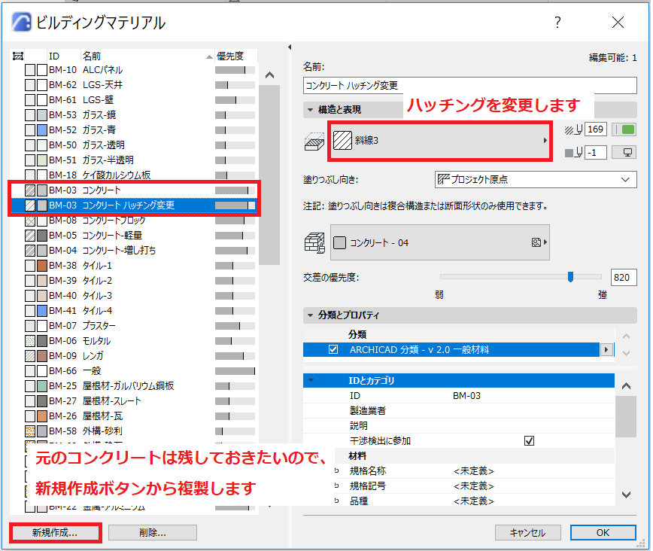Click the hatch icon of BM-04 コンクリート-増し打ち
The width and height of the screenshot is (653, 551).
(x=30, y=251)
